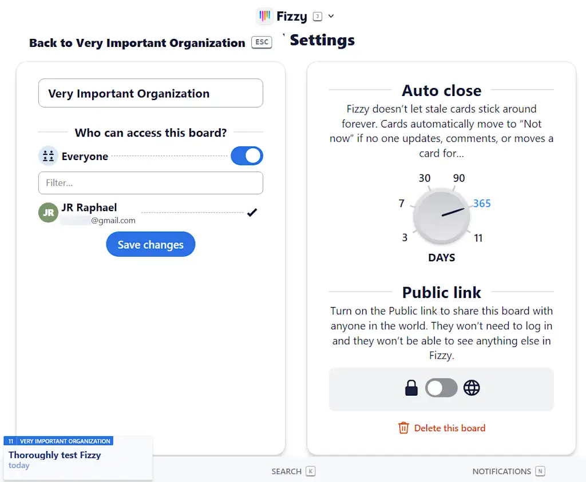Click the board name text field

pos(151,93)
